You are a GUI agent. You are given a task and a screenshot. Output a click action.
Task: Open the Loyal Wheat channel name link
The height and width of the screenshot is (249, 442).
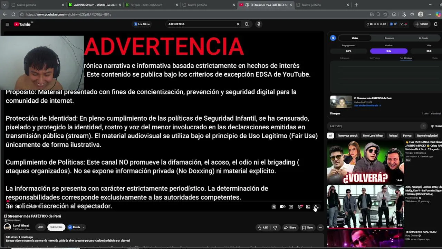point(21,225)
